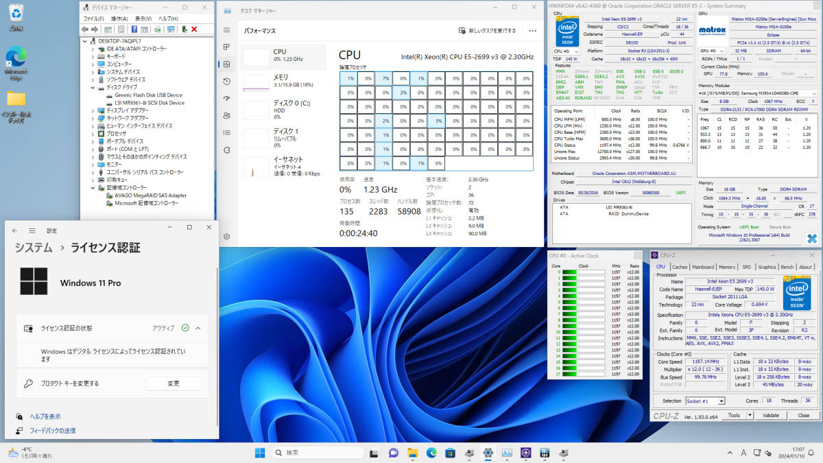
Task: Open ヘルプを表示 link in Settings
Action: (45, 416)
